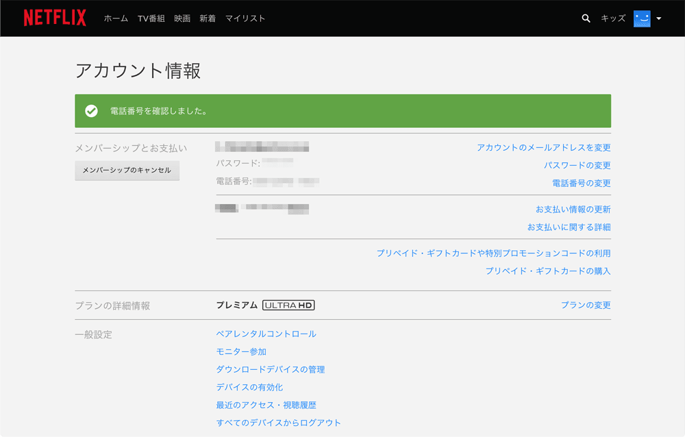Click the モニター参加 link

coord(241,352)
